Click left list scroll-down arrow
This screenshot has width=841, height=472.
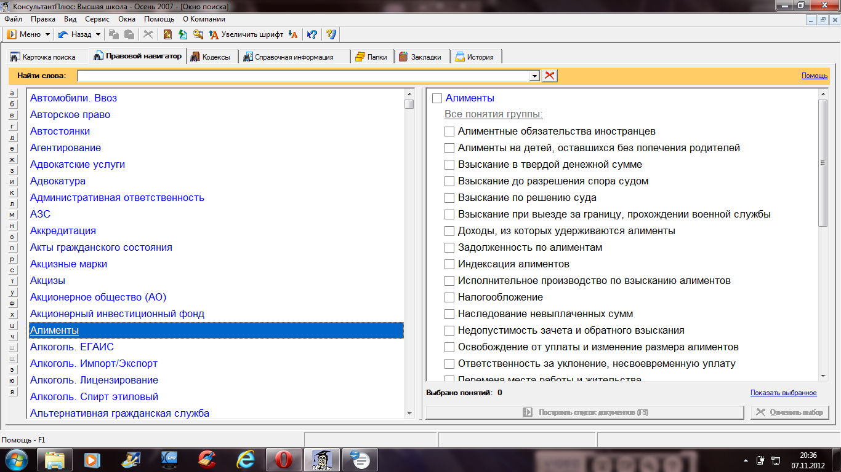click(x=409, y=414)
